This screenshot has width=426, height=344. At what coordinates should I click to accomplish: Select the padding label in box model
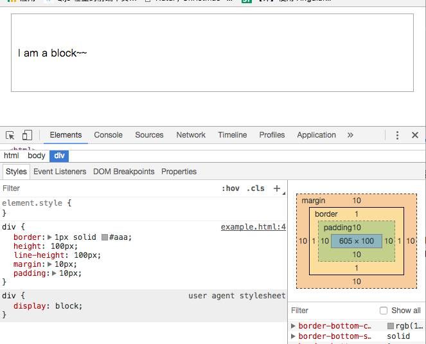click(x=337, y=228)
